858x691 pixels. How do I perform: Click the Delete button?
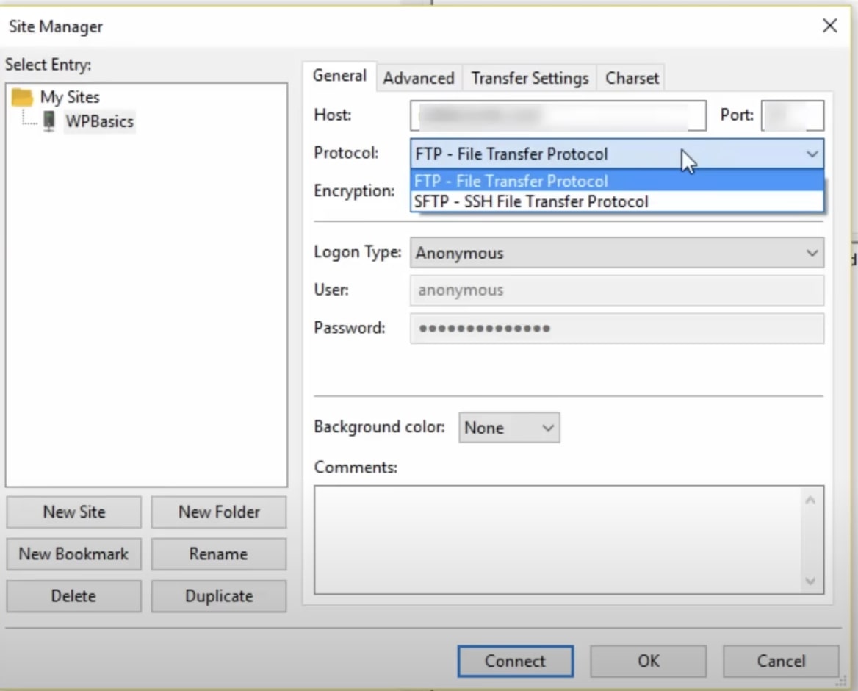(74, 596)
